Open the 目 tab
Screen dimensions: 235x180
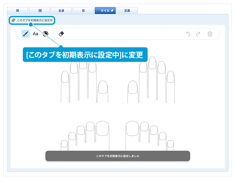click(x=83, y=11)
